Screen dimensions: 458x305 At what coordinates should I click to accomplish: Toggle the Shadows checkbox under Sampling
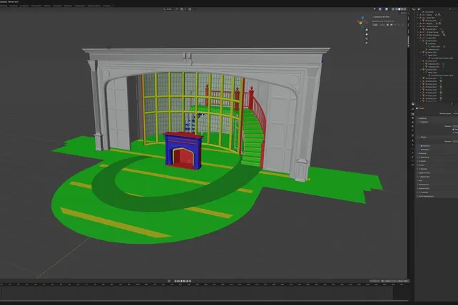point(422,146)
